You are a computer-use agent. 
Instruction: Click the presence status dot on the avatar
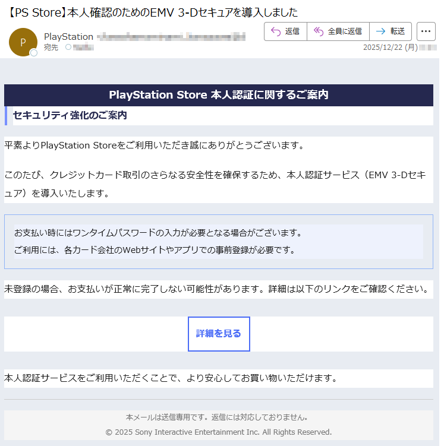34,53
